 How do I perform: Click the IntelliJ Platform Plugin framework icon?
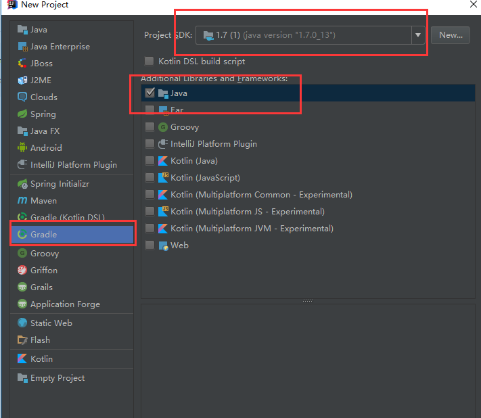(x=163, y=144)
